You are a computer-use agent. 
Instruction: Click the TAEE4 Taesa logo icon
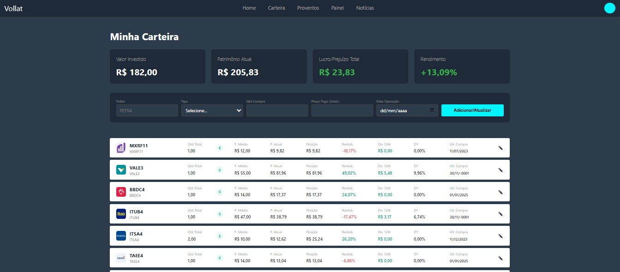click(x=121, y=258)
